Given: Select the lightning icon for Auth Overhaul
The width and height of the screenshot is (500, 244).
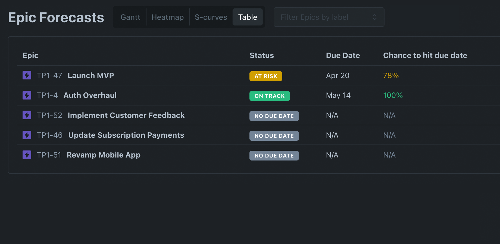Looking at the screenshot, I should coord(27,95).
